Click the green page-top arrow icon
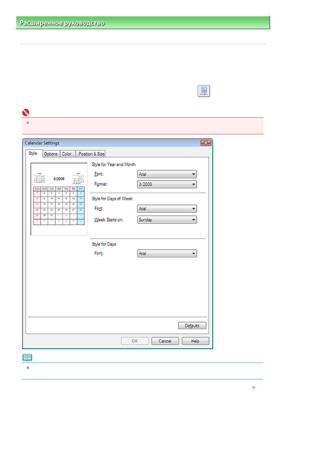336x476 pixels. [x=254, y=388]
